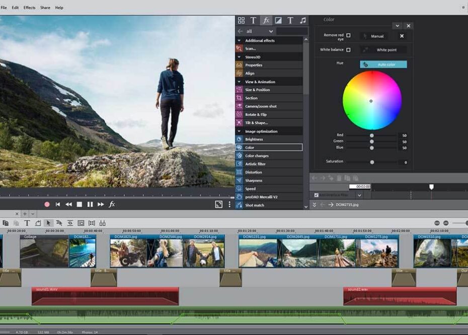
Task: Select the multi-object arrow tool
Action: pyautogui.click(x=59, y=223)
